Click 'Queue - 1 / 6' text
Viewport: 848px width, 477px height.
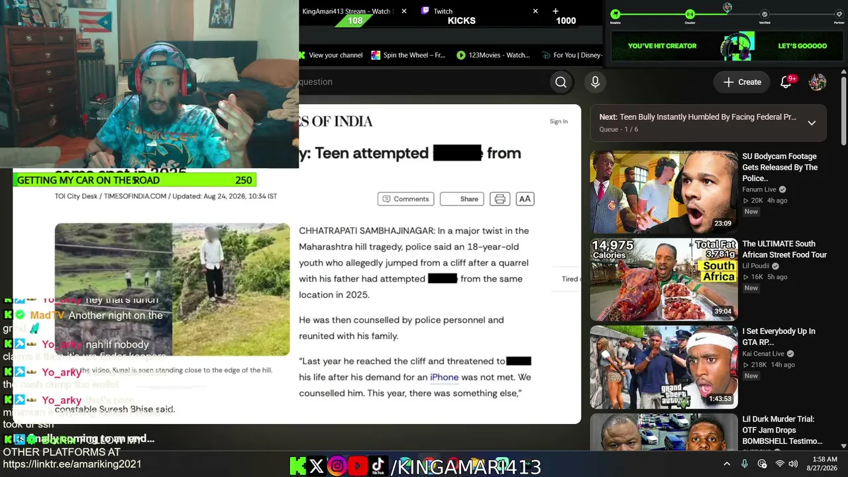(619, 129)
